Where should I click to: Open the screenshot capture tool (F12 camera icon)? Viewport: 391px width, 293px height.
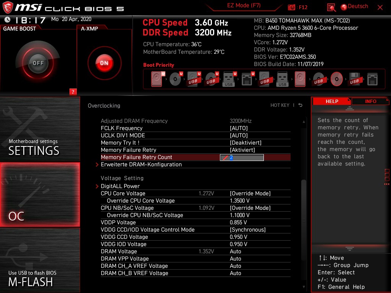291,7
